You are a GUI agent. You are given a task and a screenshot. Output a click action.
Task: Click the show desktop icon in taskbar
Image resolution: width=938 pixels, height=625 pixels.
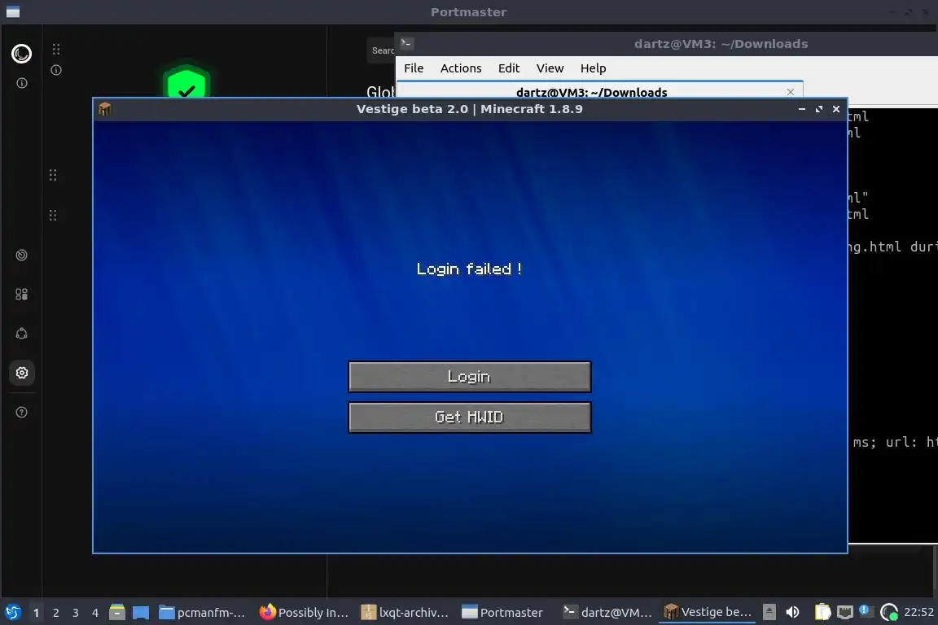[x=141, y=612]
